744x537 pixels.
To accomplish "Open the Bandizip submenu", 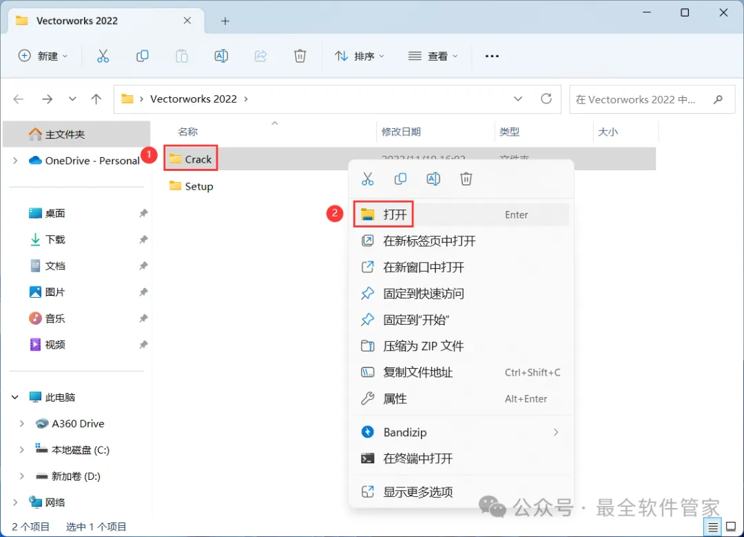I will coord(461,432).
